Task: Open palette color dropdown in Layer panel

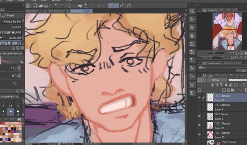Action: (x=202, y=80)
